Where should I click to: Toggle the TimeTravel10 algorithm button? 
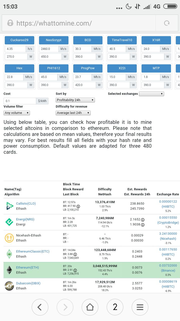tap(122, 40)
